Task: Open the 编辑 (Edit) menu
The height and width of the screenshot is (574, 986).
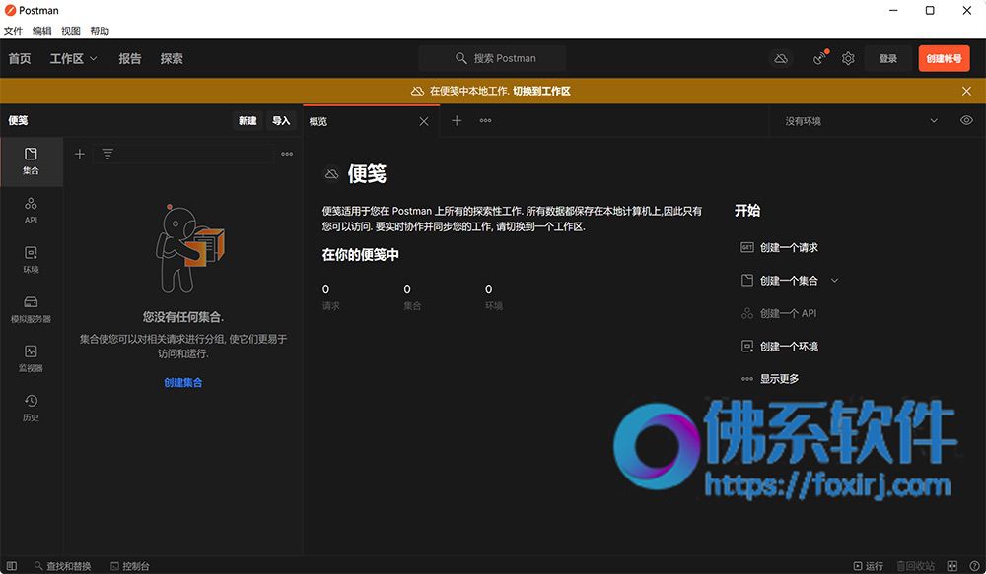Action: point(42,31)
